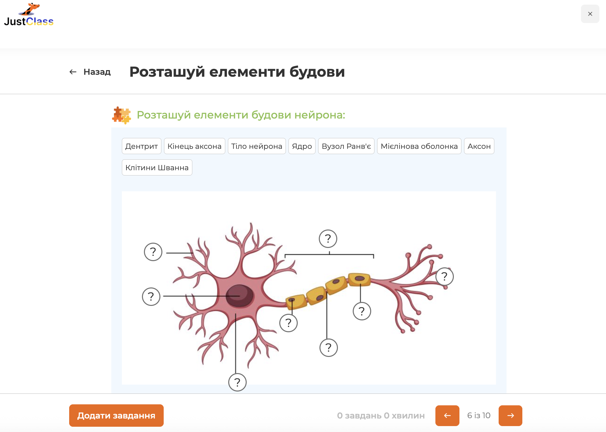Click the puzzle piece icon beside the question title
The width and height of the screenshot is (606, 432).
pos(122,115)
